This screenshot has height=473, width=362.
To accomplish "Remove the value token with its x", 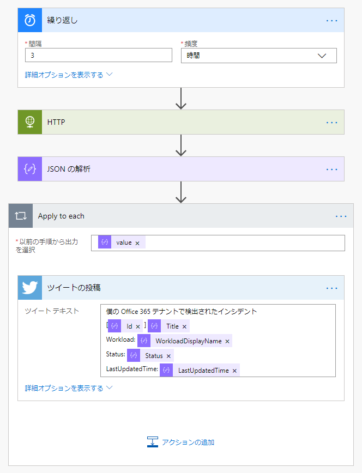I will click(x=137, y=243).
